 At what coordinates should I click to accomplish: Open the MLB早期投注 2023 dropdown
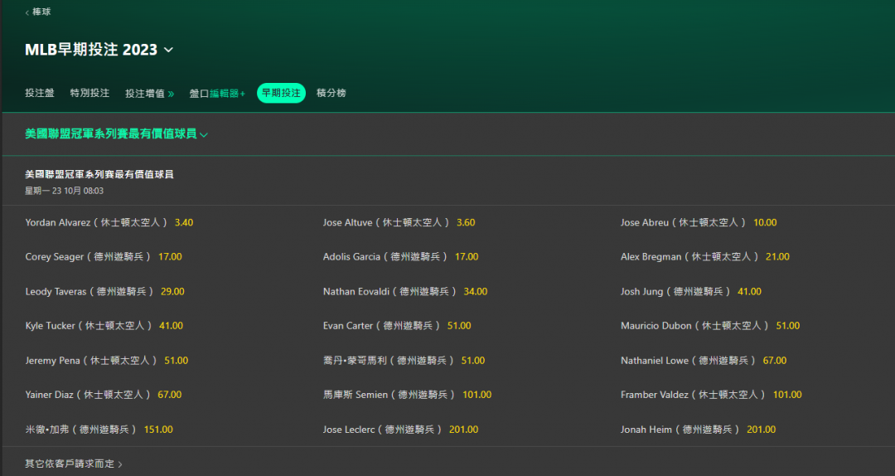[x=99, y=50]
